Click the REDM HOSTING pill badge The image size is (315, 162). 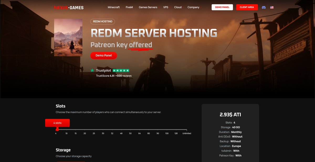click(x=103, y=21)
